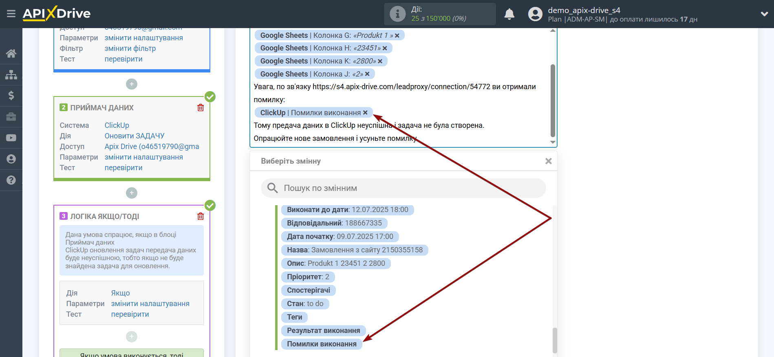The image size is (774, 357).
Task: Select variable Стан: to do
Action: pos(305,304)
